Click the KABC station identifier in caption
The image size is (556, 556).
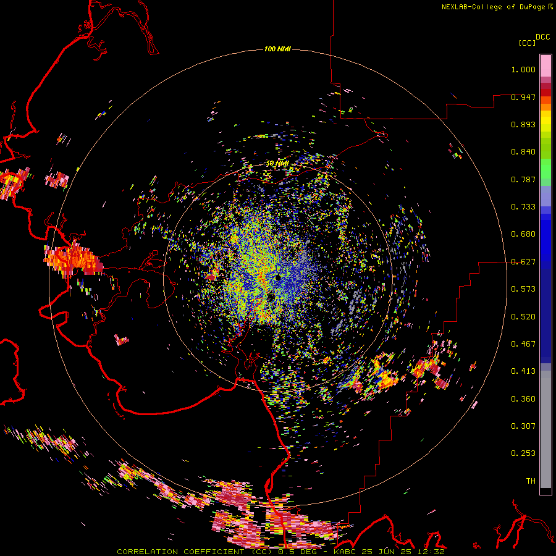click(345, 552)
